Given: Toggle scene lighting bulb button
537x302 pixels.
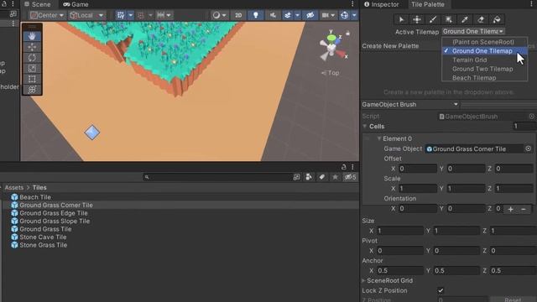Looking at the screenshot, I should pyautogui.click(x=255, y=15).
